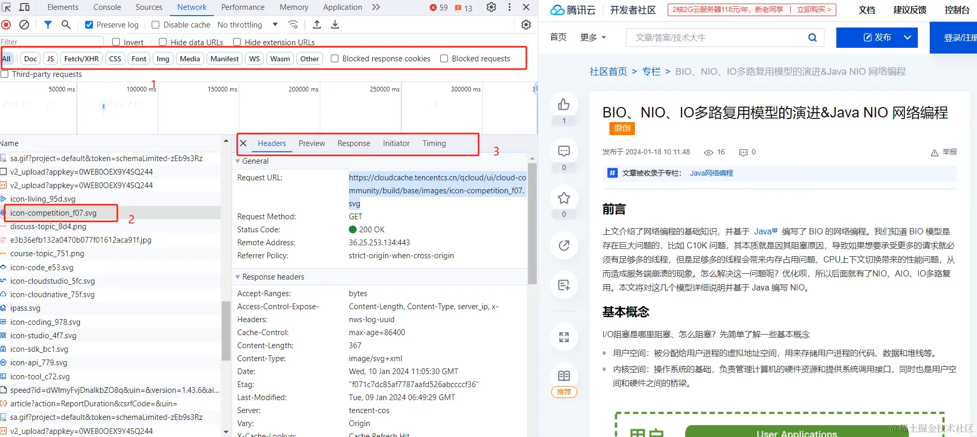Image resolution: width=977 pixels, height=437 pixels.
Task: Filter requests by CSS type
Action: 115,59
